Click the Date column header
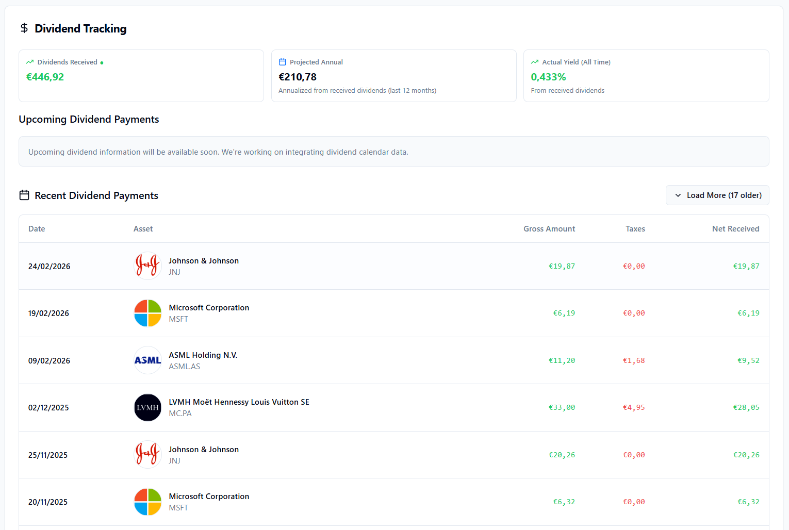The height and width of the screenshot is (530, 789). tap(37, 229)
